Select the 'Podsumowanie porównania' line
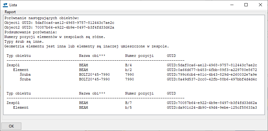The height and width of the screenshot is (131, 268). pyautogui.click(x=30, y=32)
